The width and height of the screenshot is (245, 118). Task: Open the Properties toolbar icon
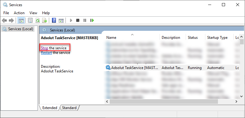point(30,20)
